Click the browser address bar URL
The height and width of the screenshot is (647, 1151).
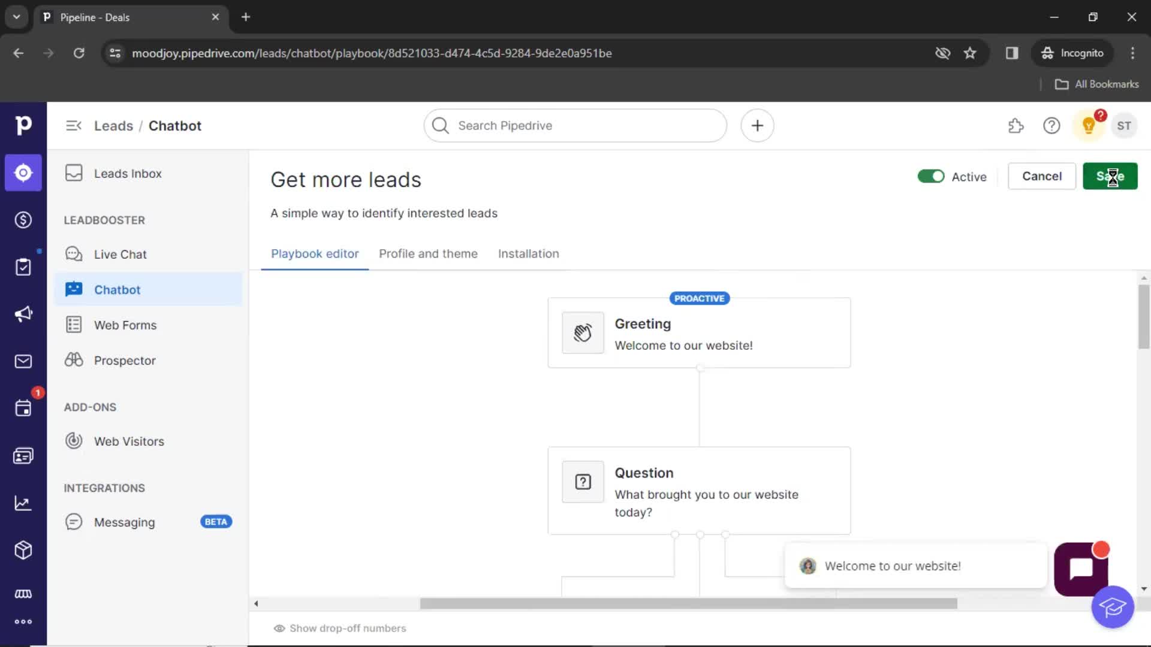[372, 53]
